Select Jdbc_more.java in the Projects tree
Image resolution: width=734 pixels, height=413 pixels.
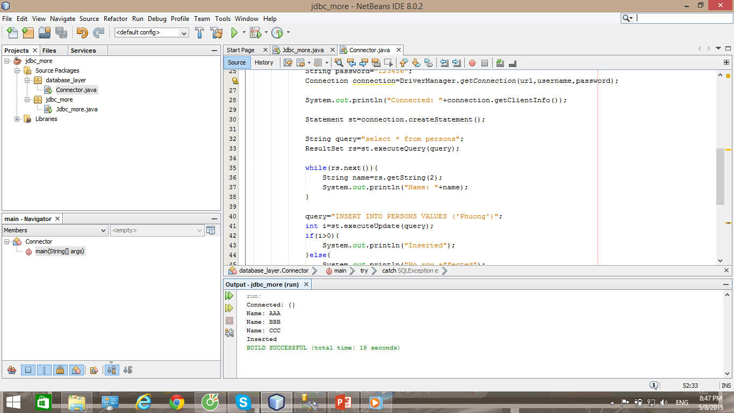pyautogui.click(x=76, y=109)
